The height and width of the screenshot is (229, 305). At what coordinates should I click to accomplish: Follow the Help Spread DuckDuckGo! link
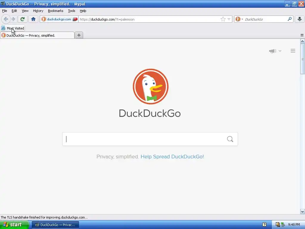172,157
